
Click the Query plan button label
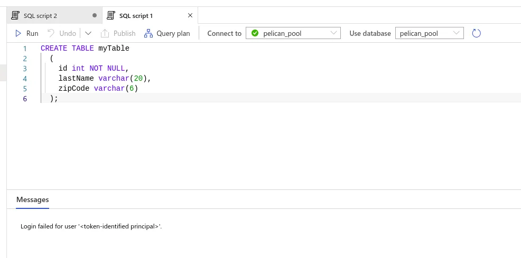tap(173, 33)
